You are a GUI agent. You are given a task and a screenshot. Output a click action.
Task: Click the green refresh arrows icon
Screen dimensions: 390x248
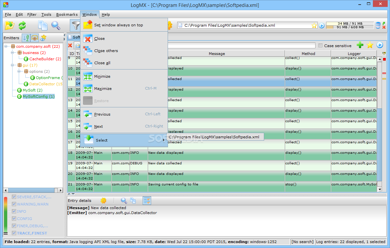point(22,25)
